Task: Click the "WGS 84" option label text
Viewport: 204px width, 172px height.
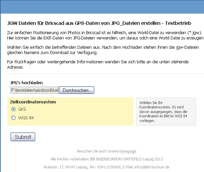Action: click(x=26, y=118)
